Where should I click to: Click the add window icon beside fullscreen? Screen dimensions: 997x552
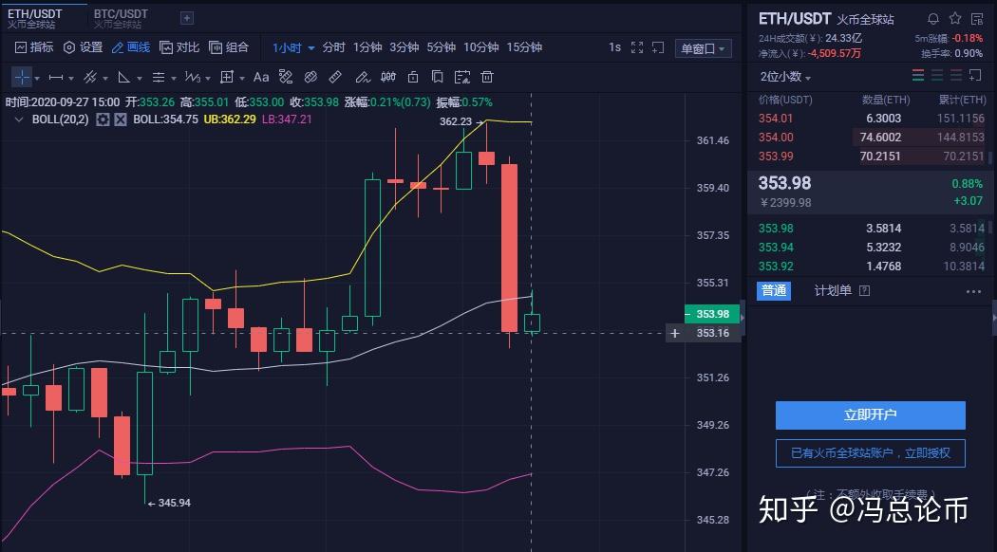(x=658, y=47)
